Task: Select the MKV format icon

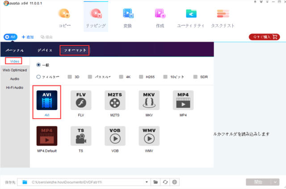Action: tap(148, 101)
